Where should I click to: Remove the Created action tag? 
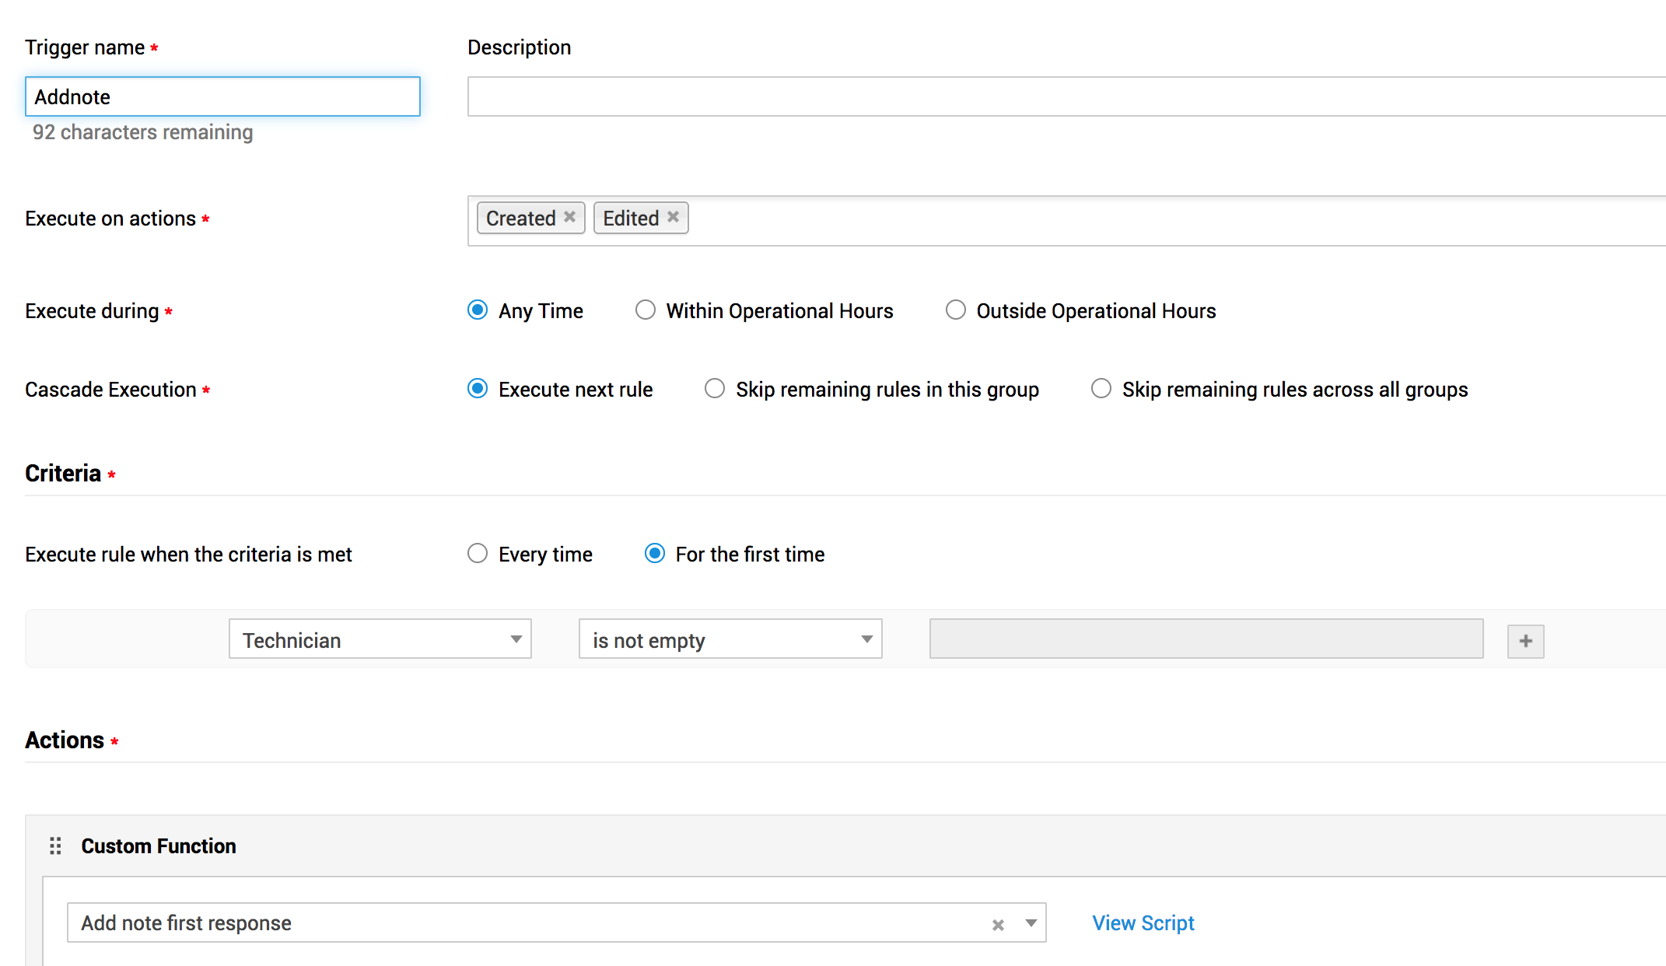click(569, 217)
